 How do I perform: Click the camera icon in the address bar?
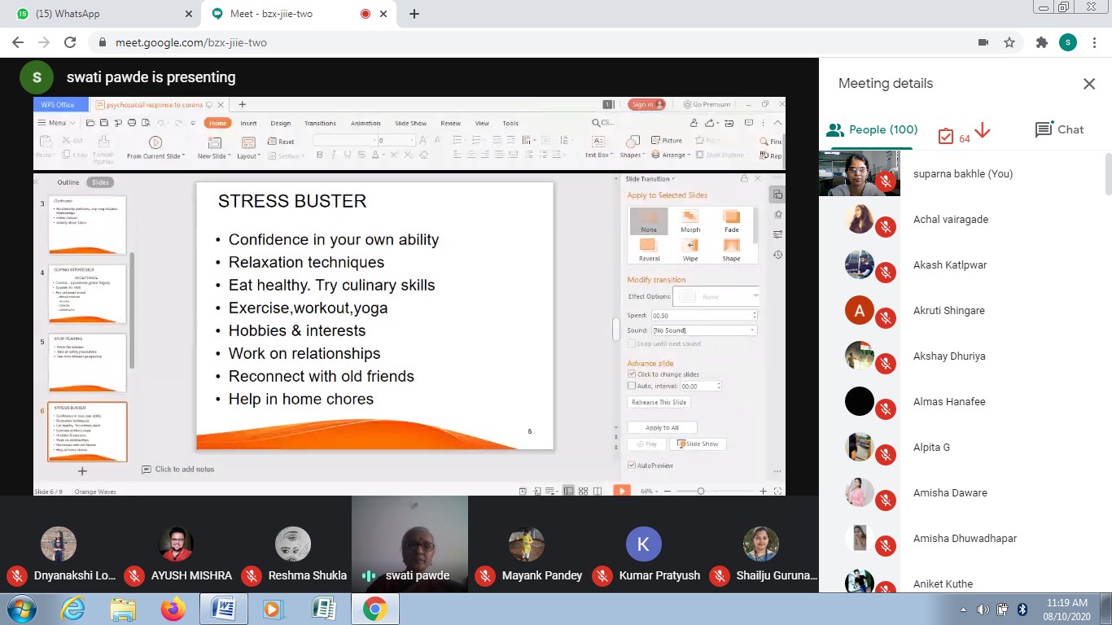983,42
